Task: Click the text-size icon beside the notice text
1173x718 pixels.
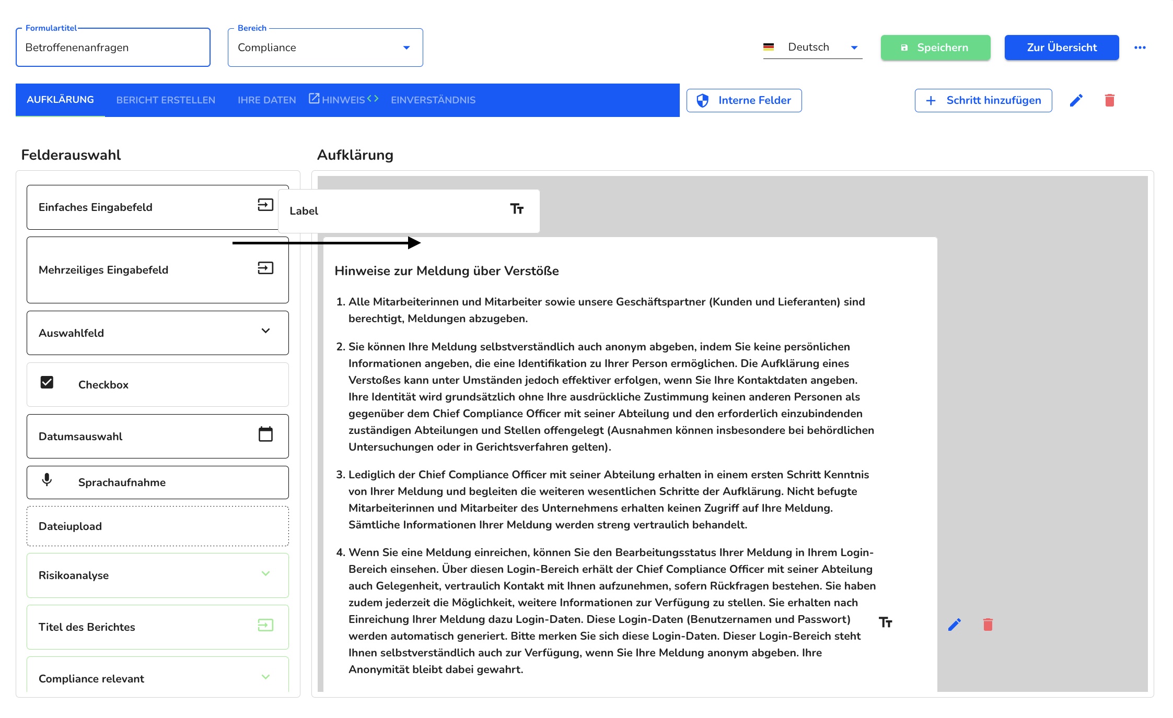Action: point(885,622)
